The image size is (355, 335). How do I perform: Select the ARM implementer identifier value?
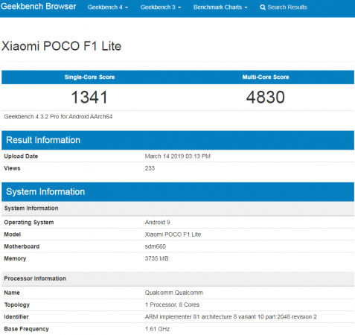coord(231,317)
